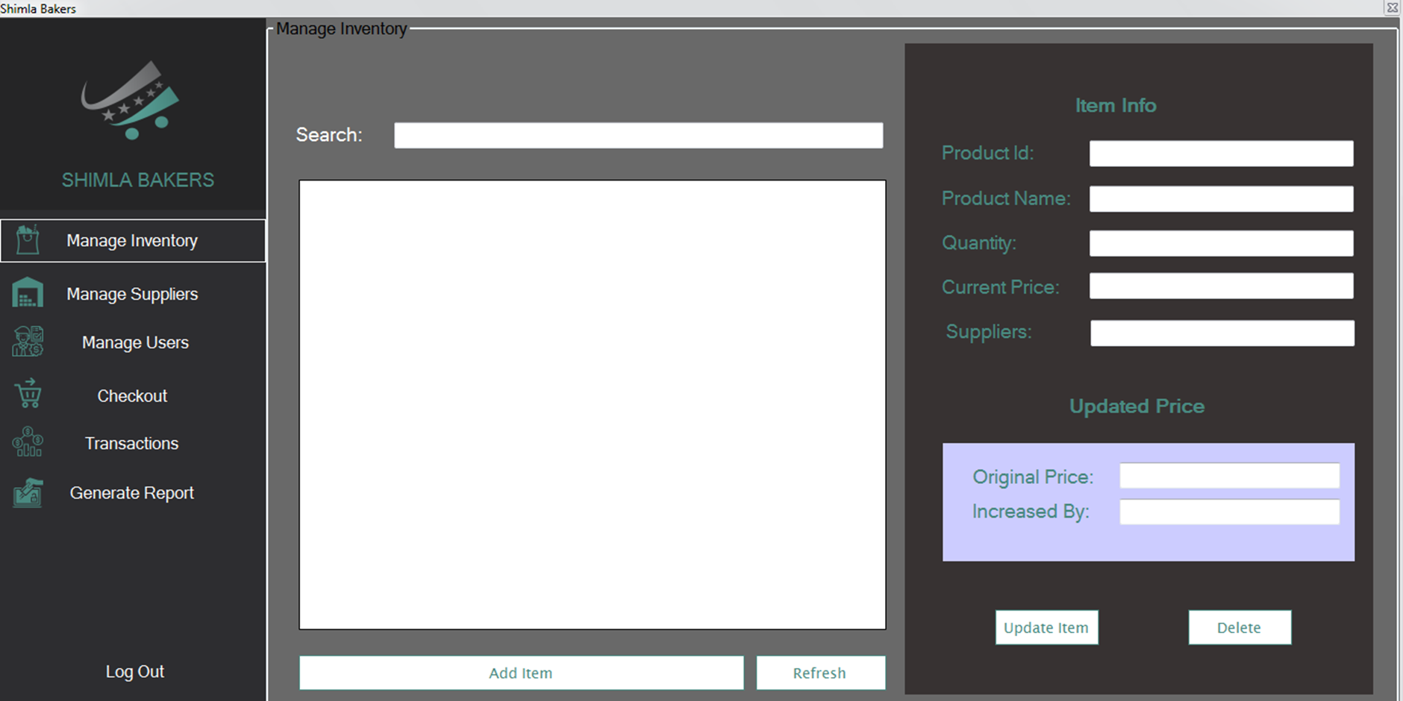Click the Product Name field

[1221, 199]
